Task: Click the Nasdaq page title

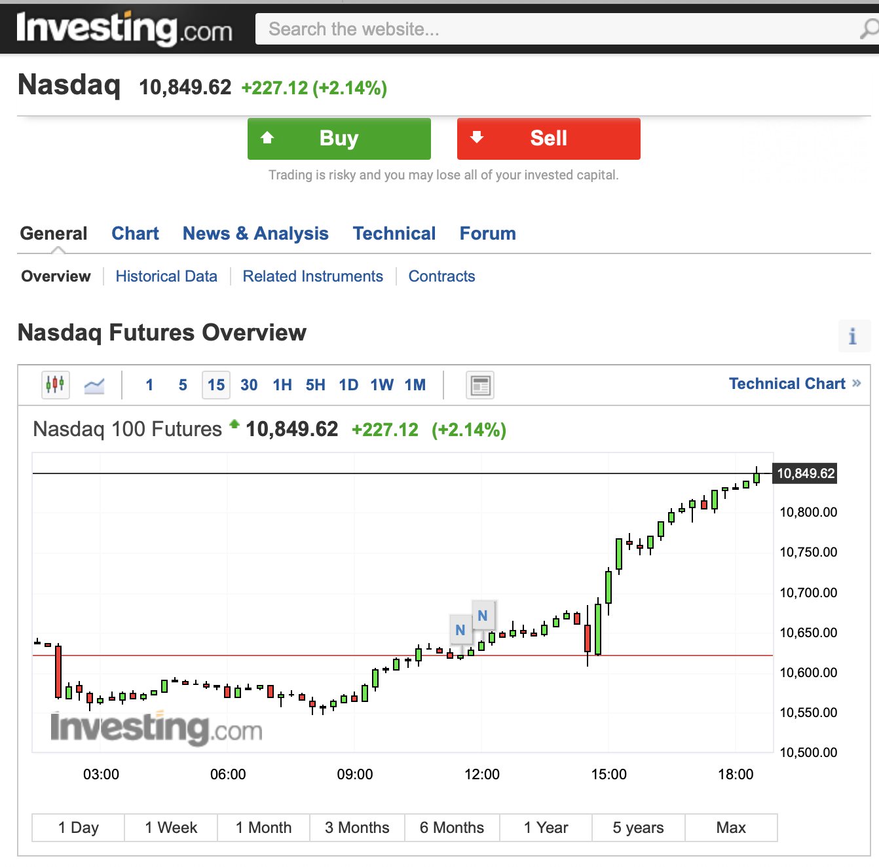Action: 69,85
